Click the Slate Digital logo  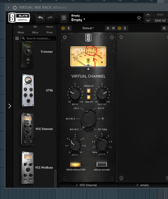pyautogui.click(x=19, y=18)
